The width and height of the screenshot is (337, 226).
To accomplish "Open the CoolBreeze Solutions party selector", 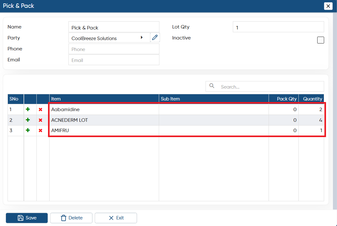I will (110, 38).
